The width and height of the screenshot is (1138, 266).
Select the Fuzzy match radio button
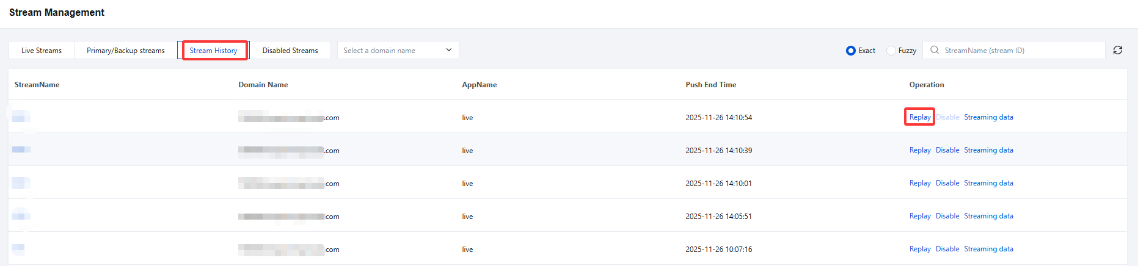pos(891,51)
